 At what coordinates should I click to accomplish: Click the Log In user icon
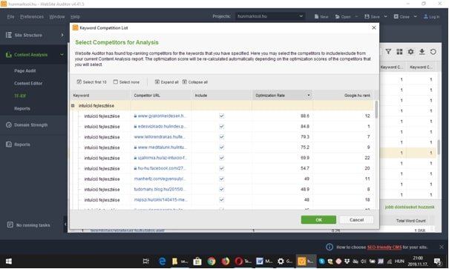pyautogui.click(x=426, y=16)
